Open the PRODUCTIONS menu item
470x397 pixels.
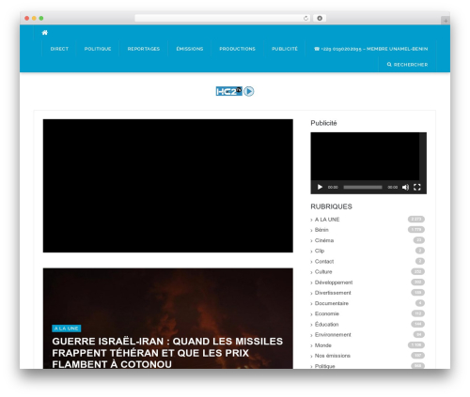(x=237, y=49)
